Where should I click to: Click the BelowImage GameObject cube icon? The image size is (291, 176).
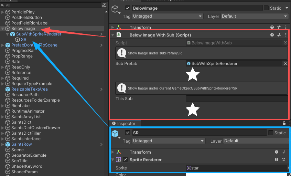(x=8, y=29)
